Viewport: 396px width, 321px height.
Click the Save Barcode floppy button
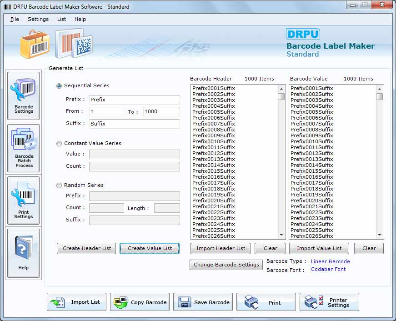point(203,302)
